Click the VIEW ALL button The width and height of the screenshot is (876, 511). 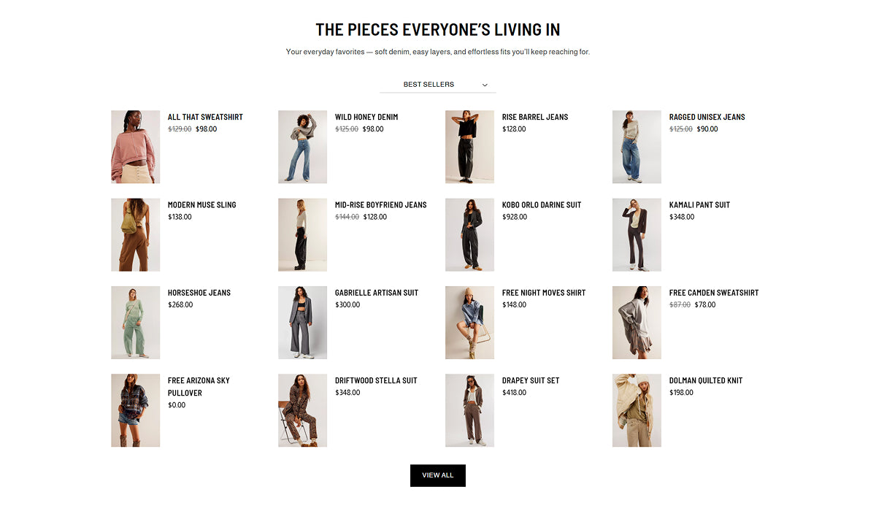click(x=437, y=475)
